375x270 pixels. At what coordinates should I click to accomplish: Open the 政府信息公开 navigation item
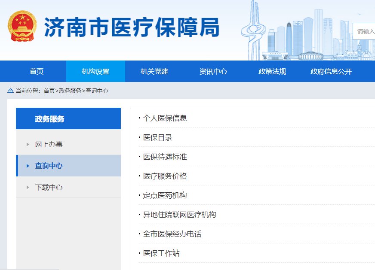(x=331, y=72)
